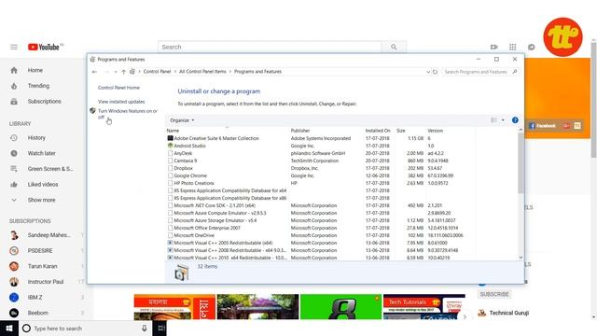Screen dimensions: 597x336
Task: Click the YouTube logo
Action: [x=44, y=47]
